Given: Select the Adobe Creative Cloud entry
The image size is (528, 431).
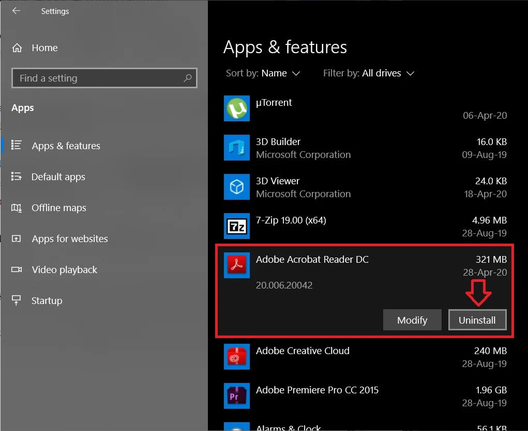Looking at the screenshot, I should coord(303,350).
